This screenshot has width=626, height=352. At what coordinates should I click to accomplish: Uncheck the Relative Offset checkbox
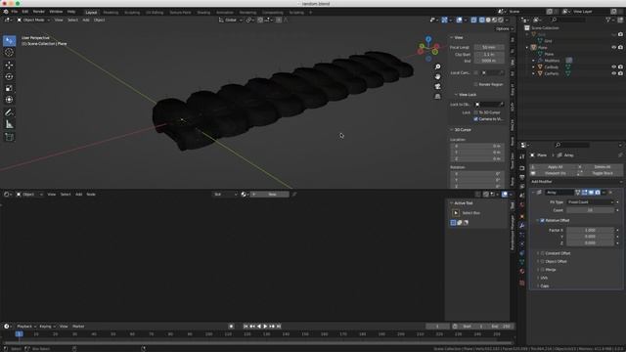tap(542, 220)
